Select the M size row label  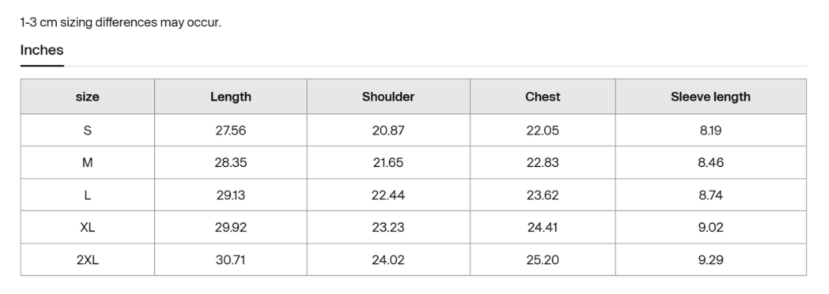[88, 163]
